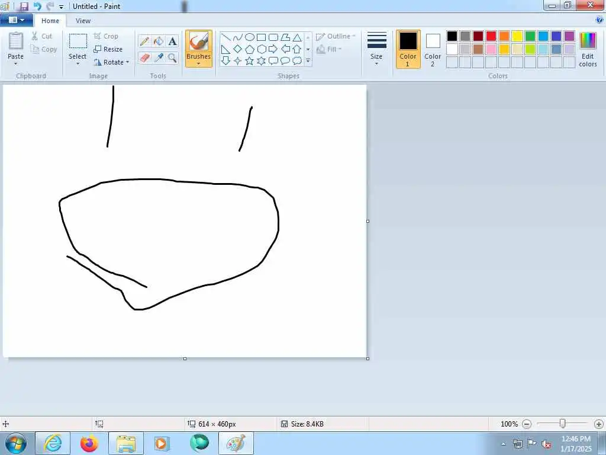
Task: Open Internet Explorer from the taskbar
Action: pos(53,443)
